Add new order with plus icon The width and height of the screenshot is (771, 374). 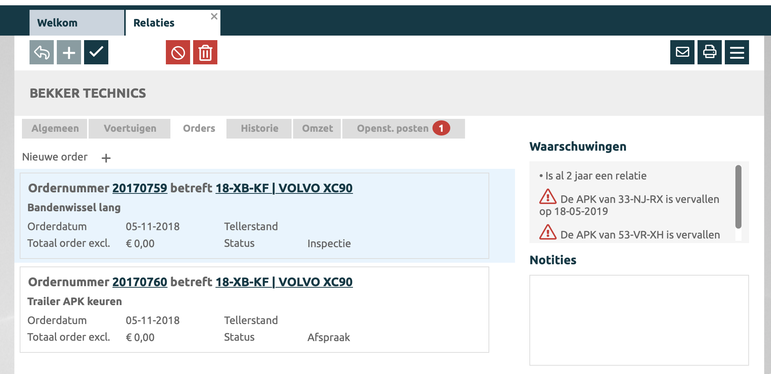point(106,158)
